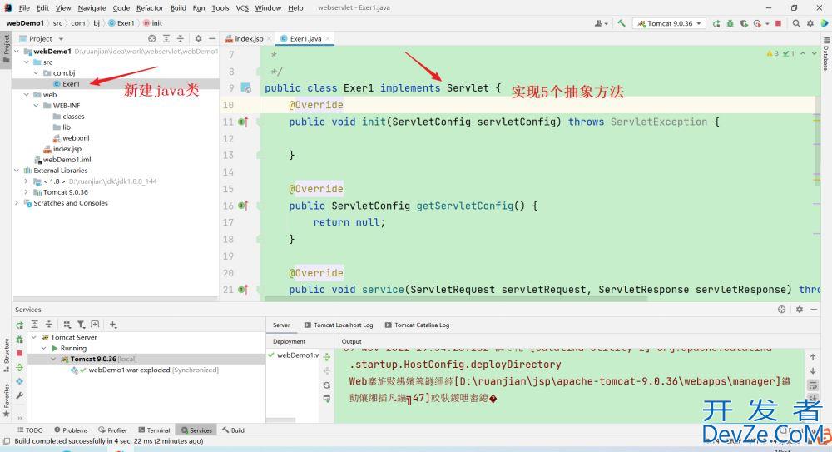Collapse the Tomcat Server node in Services
The height and width of the screenshot is (452, 832).
click(x=34, y=337)
